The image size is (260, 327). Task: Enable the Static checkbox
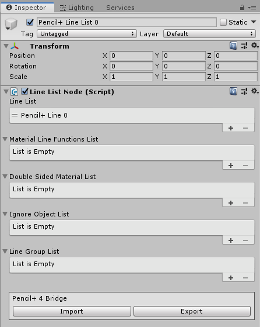(223, 22)
